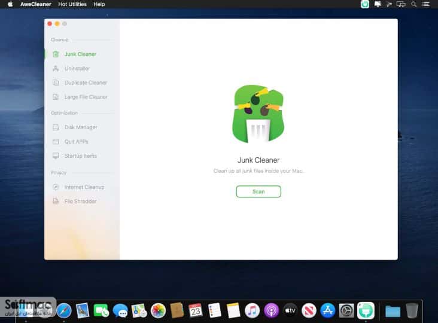Open Spotlight search in the menu bar

click(413, 4)
